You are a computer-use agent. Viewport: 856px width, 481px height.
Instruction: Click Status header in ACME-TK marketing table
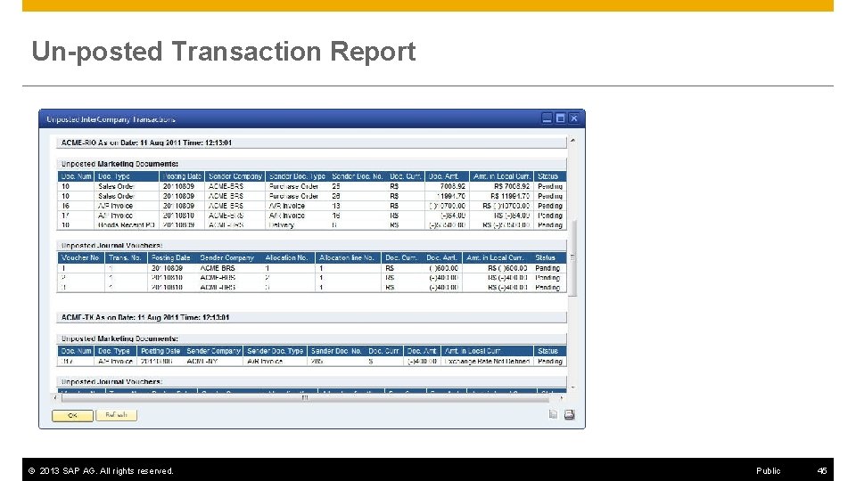tap(548, 351)
